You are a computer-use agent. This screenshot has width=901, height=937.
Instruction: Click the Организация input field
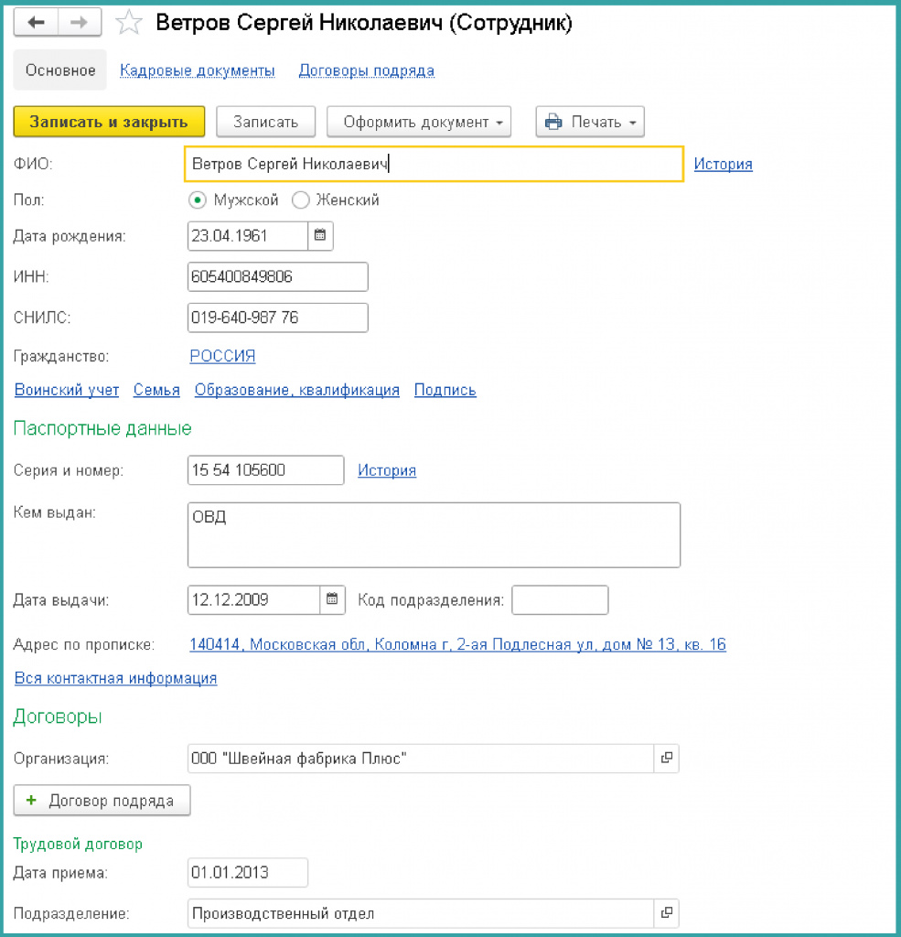(x=421, y=758)
